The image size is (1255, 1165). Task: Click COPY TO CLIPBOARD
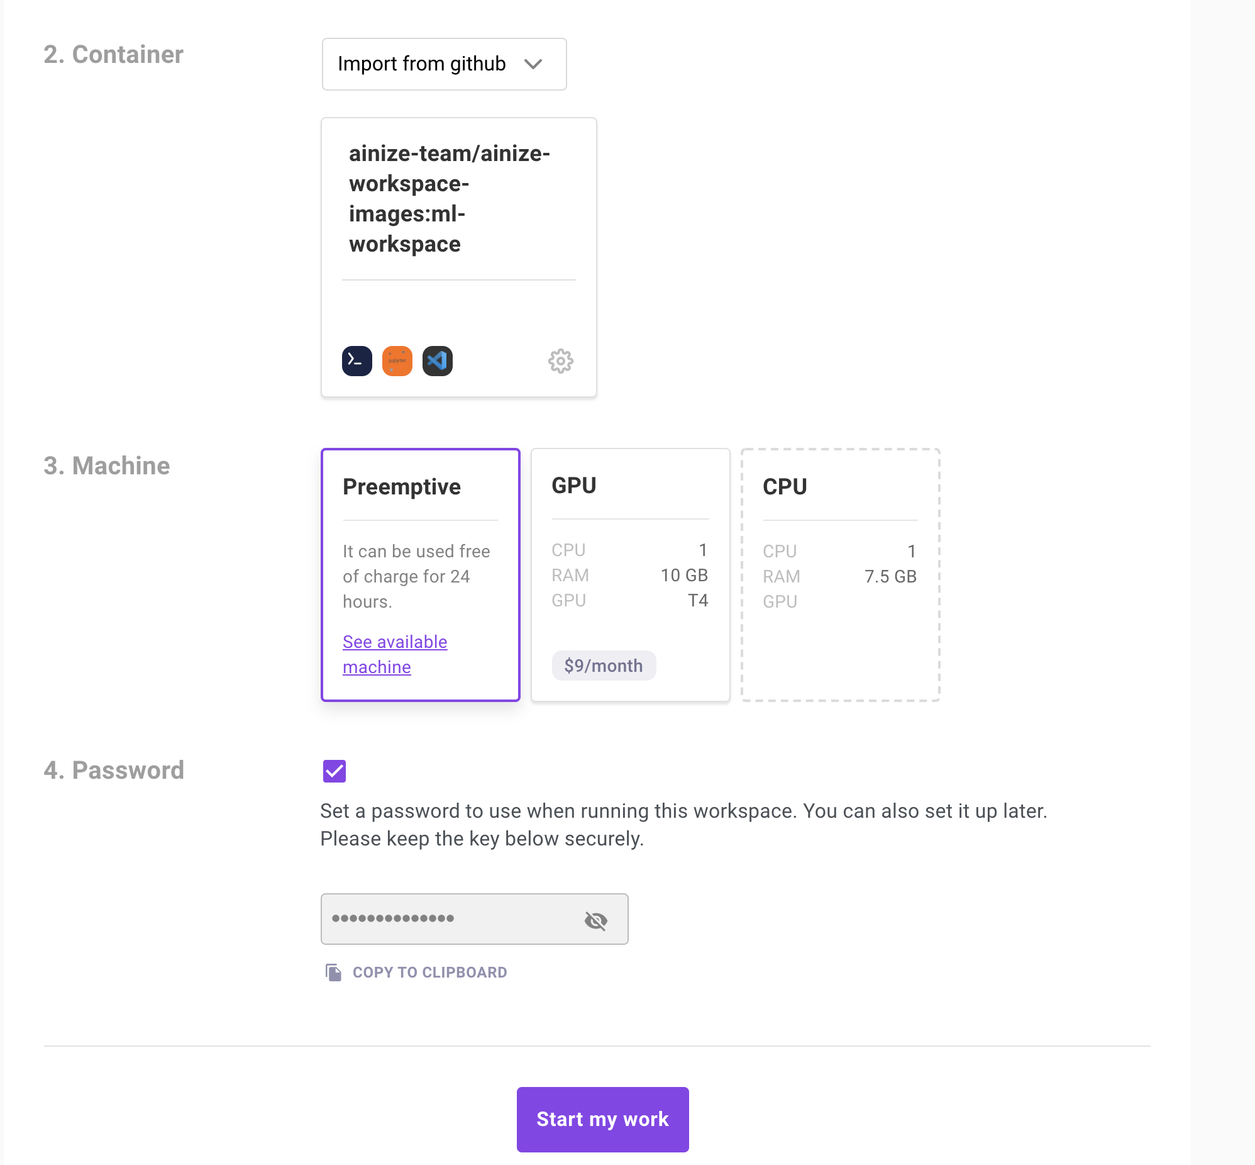429,971
